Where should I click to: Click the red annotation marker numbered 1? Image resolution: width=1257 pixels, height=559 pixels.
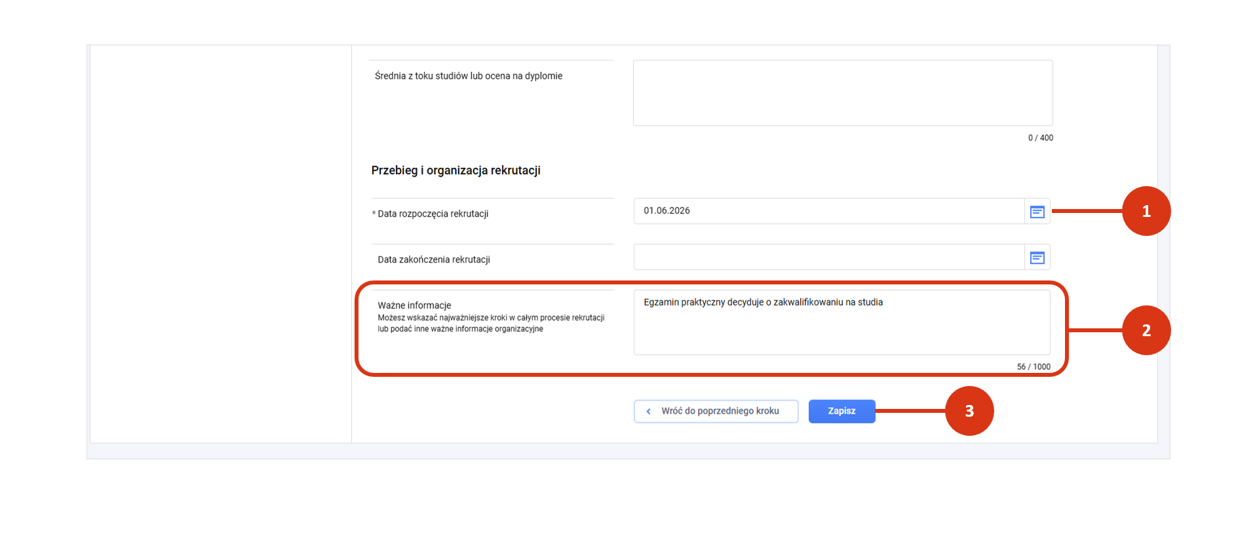tap(1146, 211)
